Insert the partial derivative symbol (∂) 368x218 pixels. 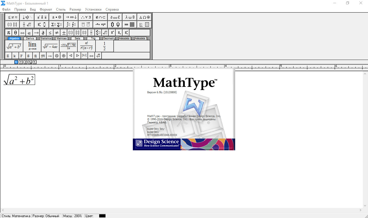[43, 33]
